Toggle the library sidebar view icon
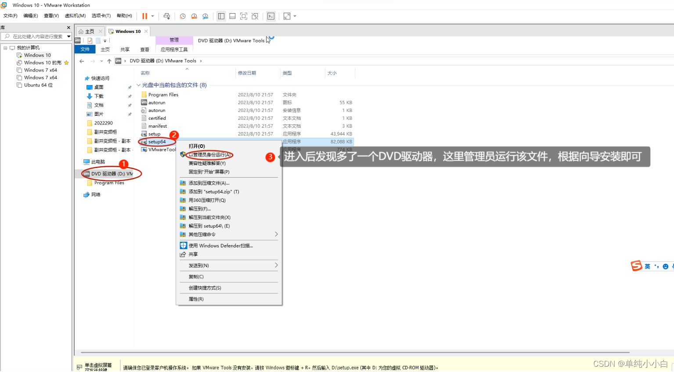The width and height of the screenshot is (674, 372). coord(221,16)
